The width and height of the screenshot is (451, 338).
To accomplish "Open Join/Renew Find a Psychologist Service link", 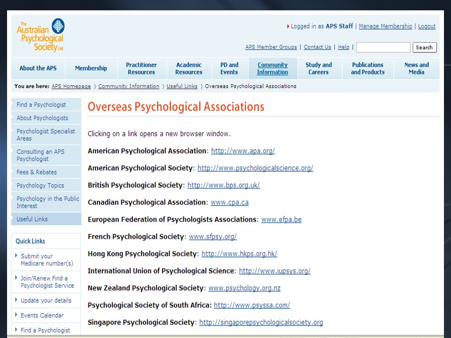I will [x=47, y=282].
